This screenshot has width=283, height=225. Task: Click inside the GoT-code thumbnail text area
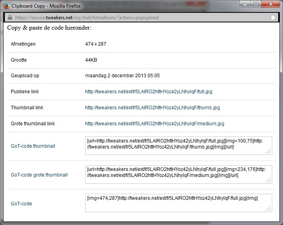(179, 146)
